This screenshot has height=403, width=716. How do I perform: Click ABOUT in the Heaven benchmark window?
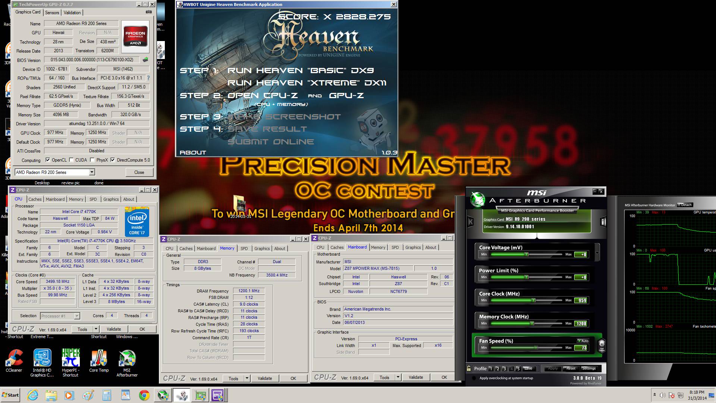click(193, 152)
